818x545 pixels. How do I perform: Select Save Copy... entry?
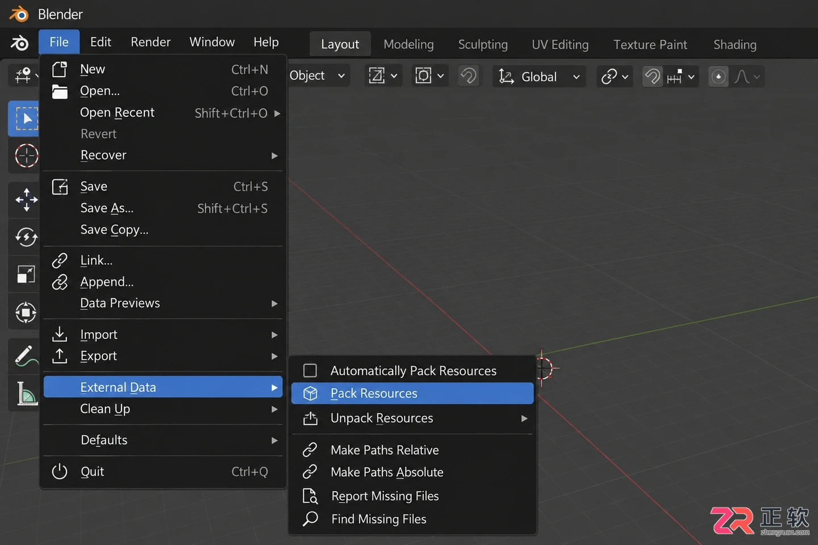click(163, 230)
